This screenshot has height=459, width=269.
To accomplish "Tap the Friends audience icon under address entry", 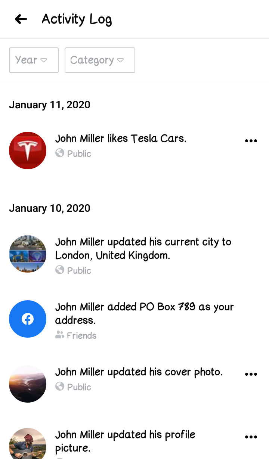I will click(x=60, y=335).
